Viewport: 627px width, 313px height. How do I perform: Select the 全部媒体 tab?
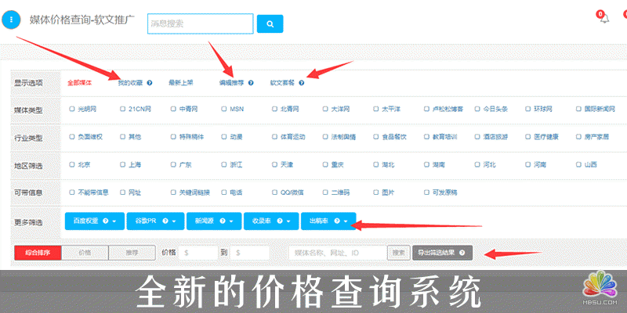coord(80,82)
